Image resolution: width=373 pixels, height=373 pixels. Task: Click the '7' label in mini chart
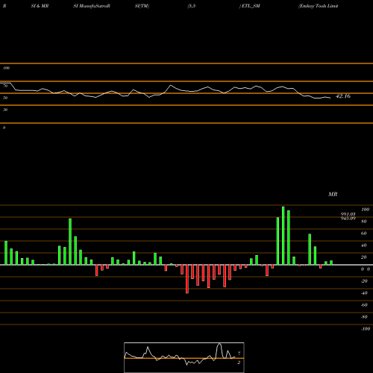(x=239, y=354)
